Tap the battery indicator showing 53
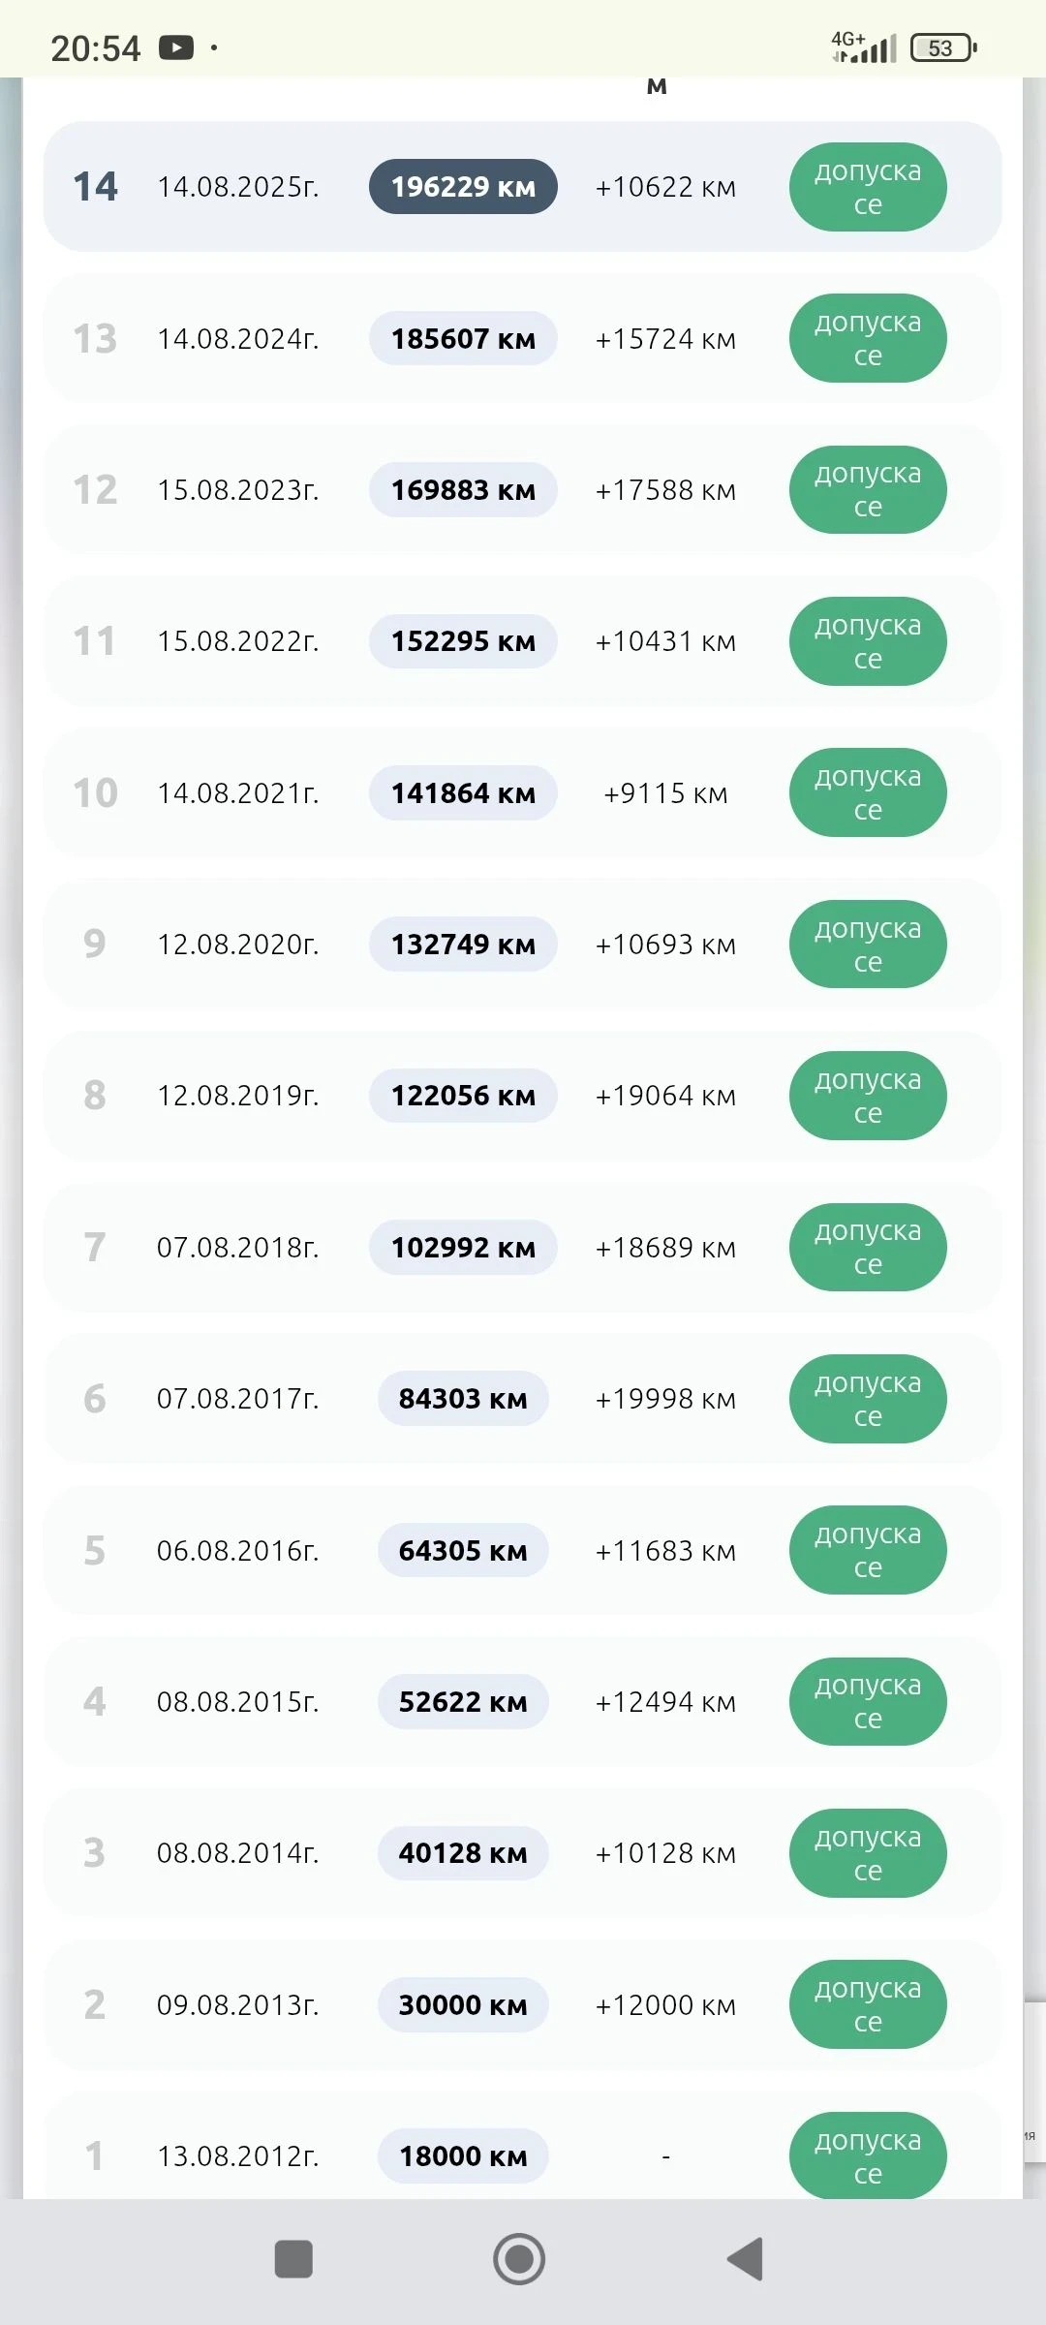Image resolution: width=1046 pixels, height=2325 pixels. click(942, 47)
